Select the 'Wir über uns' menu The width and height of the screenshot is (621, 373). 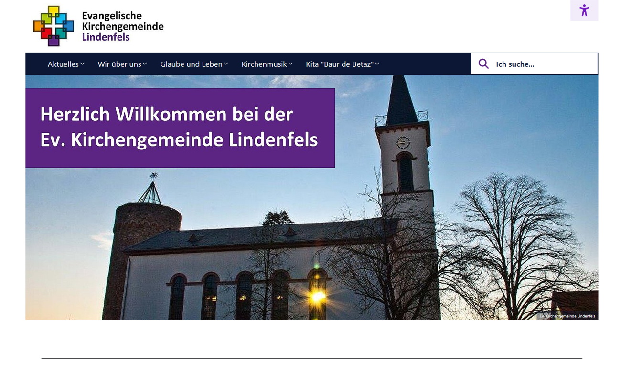tap(119, 64)
